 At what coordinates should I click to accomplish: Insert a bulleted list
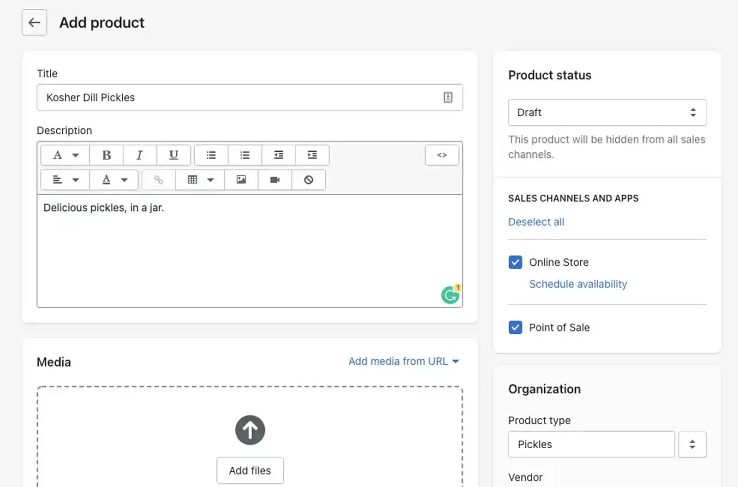pos(210,155)
